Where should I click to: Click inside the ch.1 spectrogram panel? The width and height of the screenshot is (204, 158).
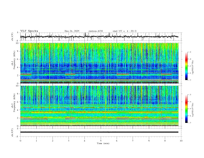99,63
